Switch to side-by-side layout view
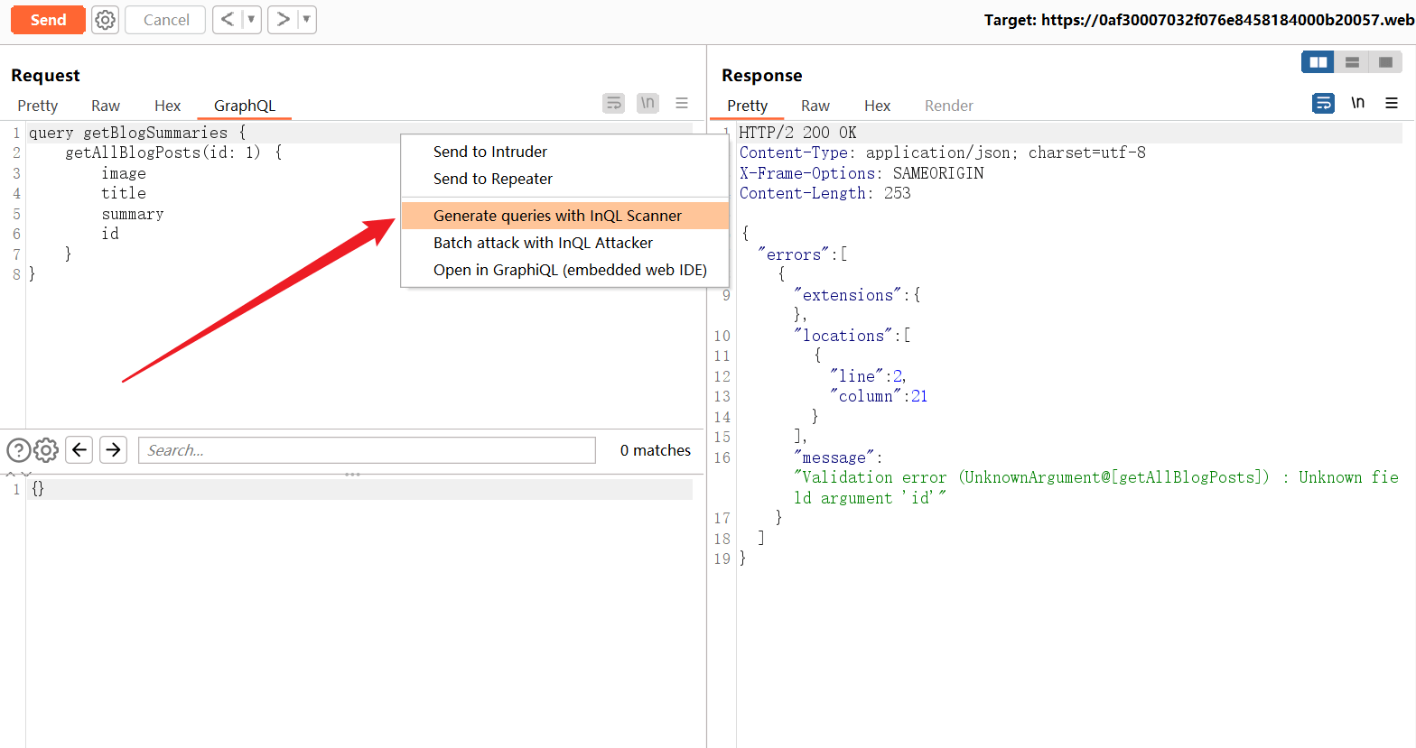 [x=1318, y=62]
